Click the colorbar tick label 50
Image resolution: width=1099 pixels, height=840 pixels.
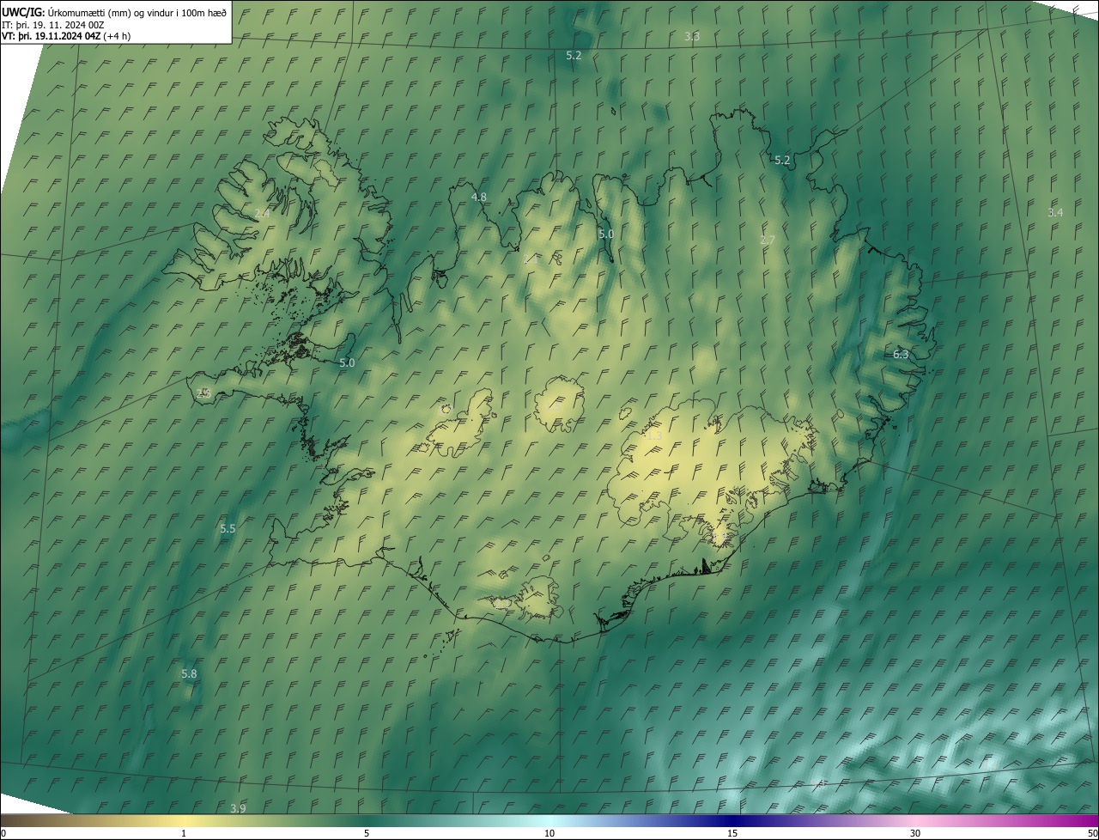[x=1092, y=833]
